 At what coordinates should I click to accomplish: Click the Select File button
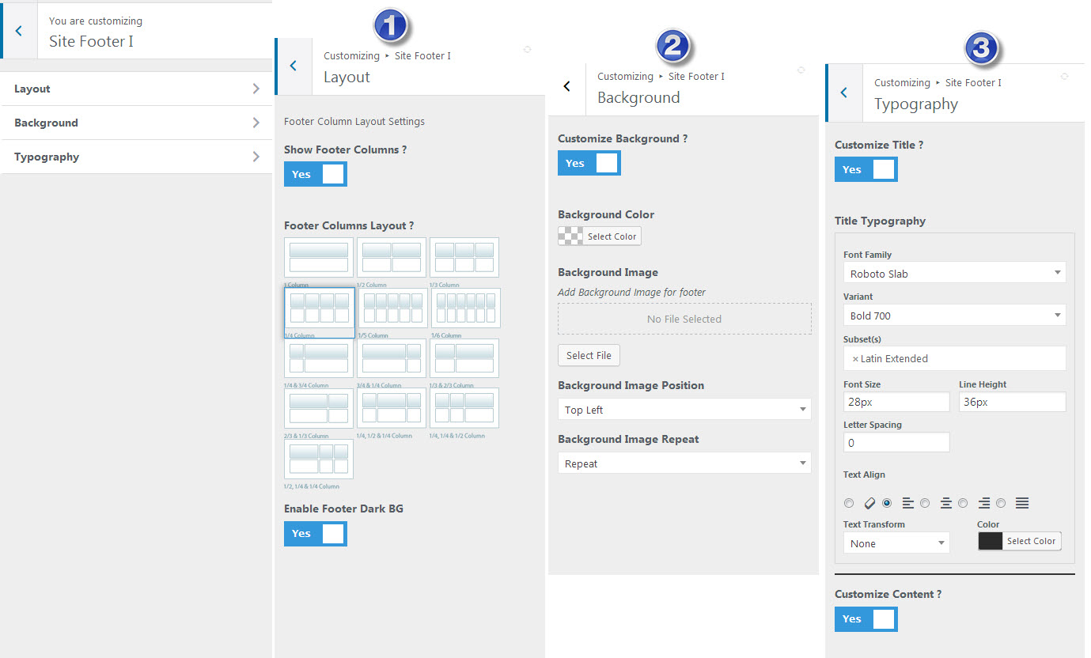click(x=589, y=356)
